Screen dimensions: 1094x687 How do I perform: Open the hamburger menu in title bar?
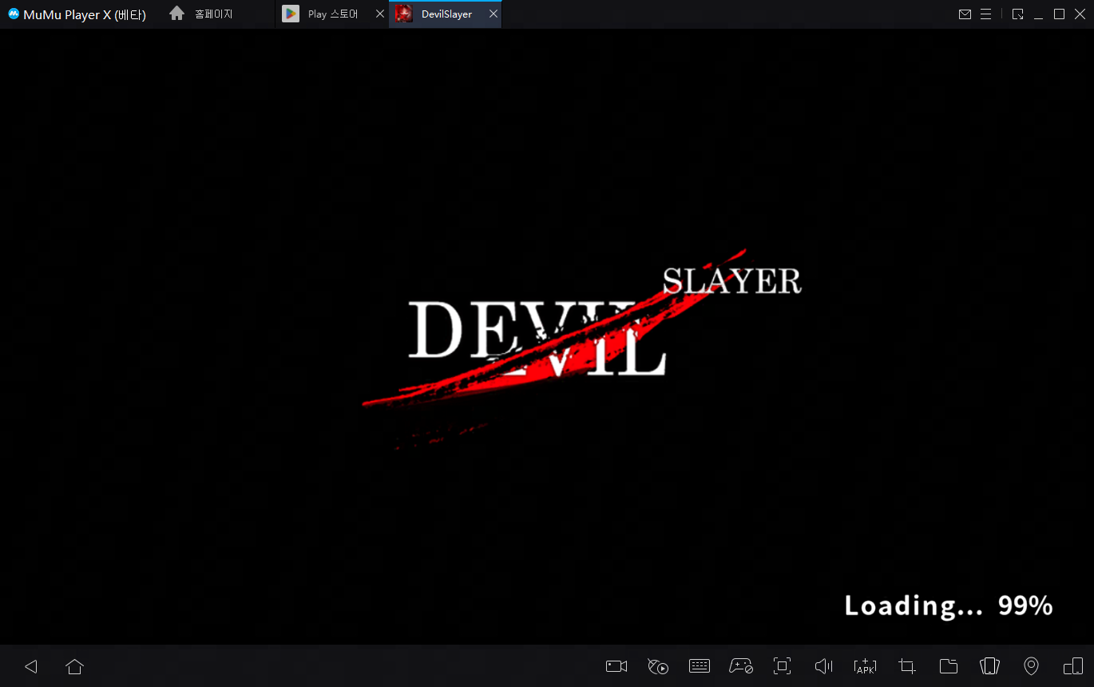point(986,14)
